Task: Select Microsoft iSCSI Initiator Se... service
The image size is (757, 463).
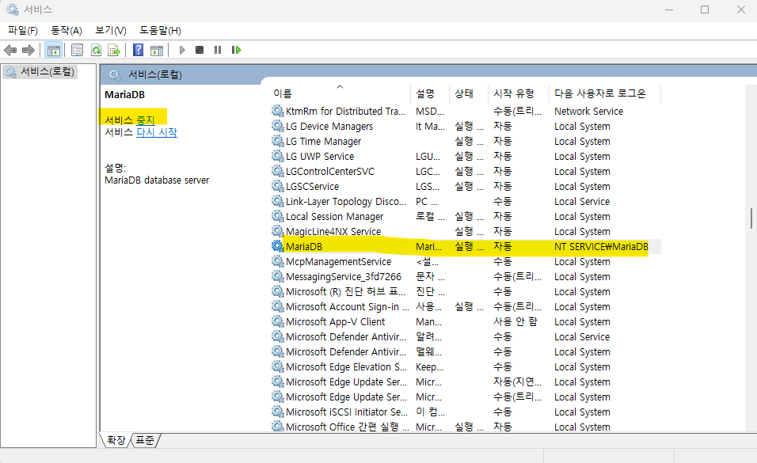Action: click(347, 412)
